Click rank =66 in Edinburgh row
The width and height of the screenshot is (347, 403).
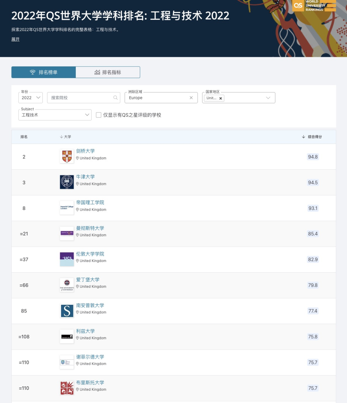[24, 285]
